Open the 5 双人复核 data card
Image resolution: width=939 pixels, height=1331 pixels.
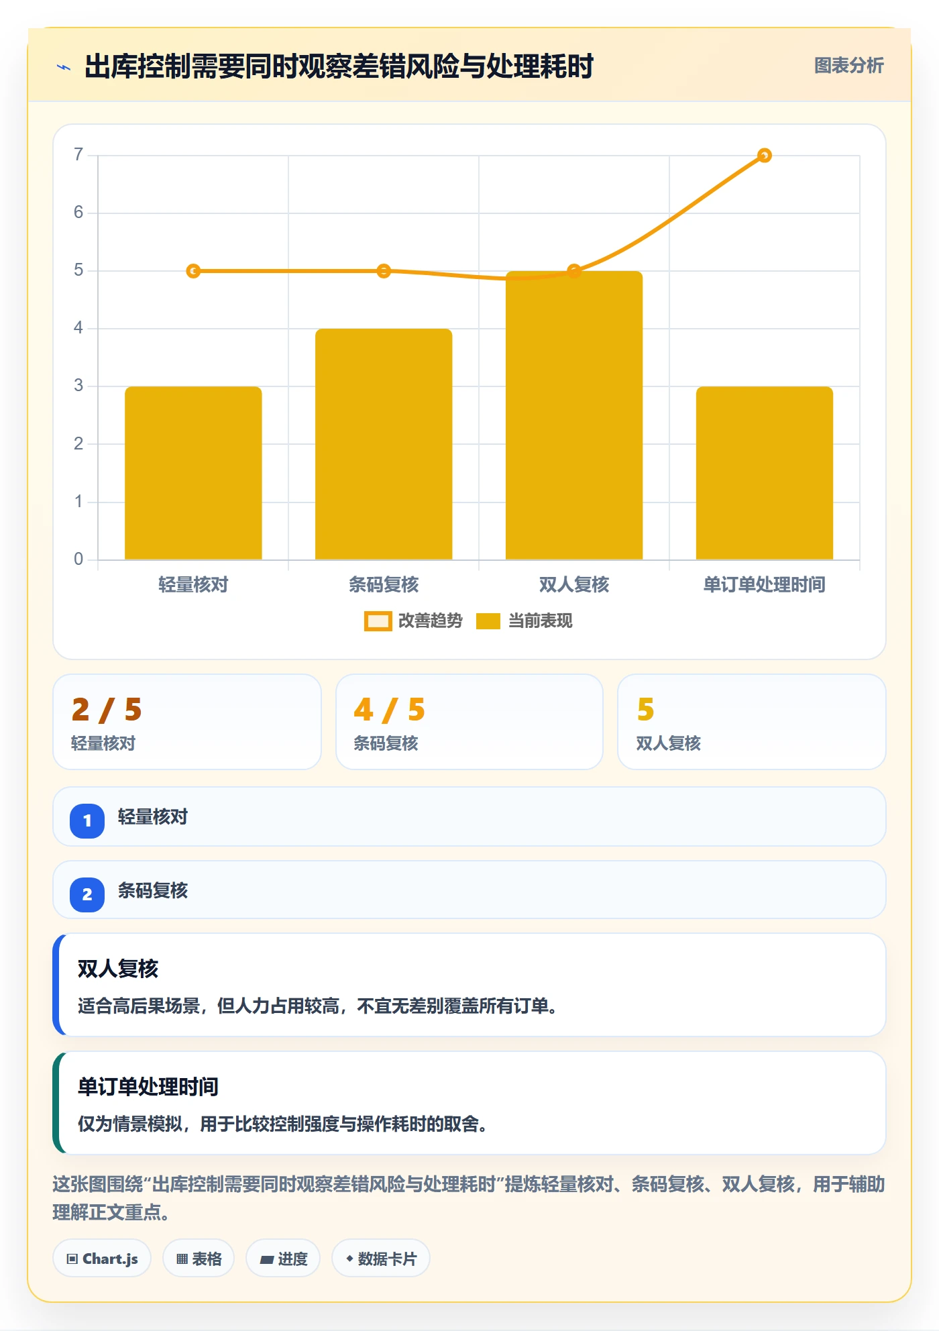tap(752, 722)
